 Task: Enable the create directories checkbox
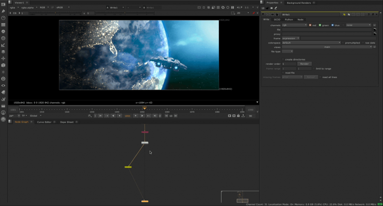pos(283,59)
